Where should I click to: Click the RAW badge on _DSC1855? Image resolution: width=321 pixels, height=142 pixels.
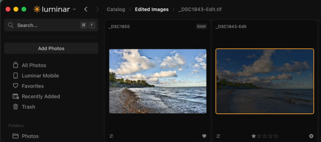coord(201,26)
